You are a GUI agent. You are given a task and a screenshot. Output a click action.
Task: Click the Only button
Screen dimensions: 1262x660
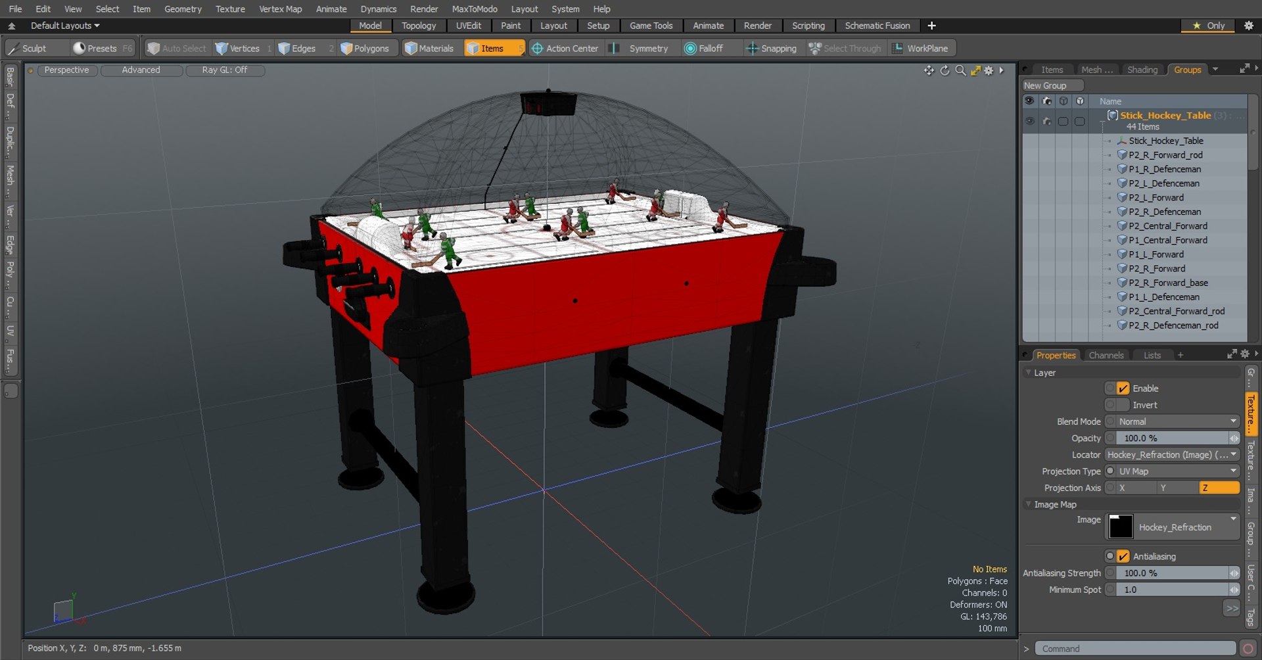[x=1208, y=26]
